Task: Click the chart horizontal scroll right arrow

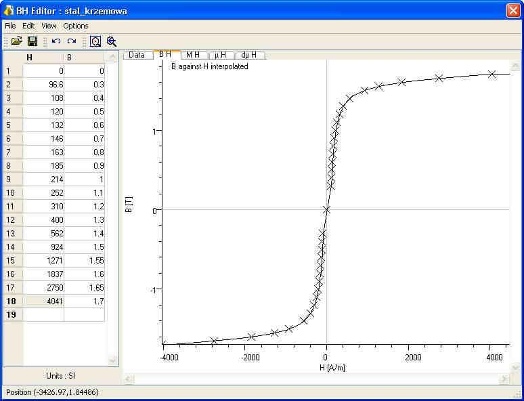Action: pyautogui.click(x=504, y=379)
